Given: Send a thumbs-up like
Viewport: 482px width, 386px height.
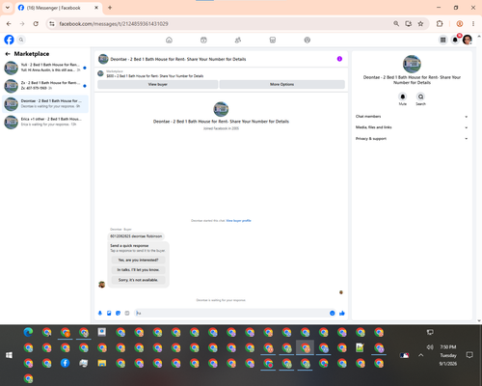Looking at the screenshot, I should (342, 313).
